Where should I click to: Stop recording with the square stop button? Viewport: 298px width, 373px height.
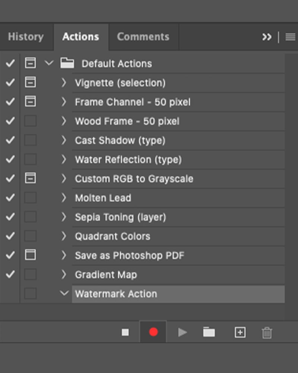[125, 332]
